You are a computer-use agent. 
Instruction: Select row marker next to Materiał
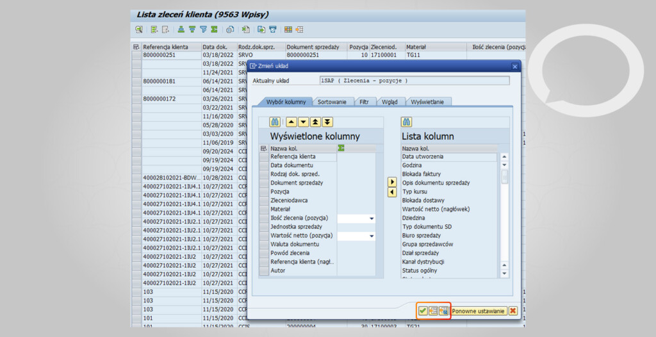coord(263,210)
